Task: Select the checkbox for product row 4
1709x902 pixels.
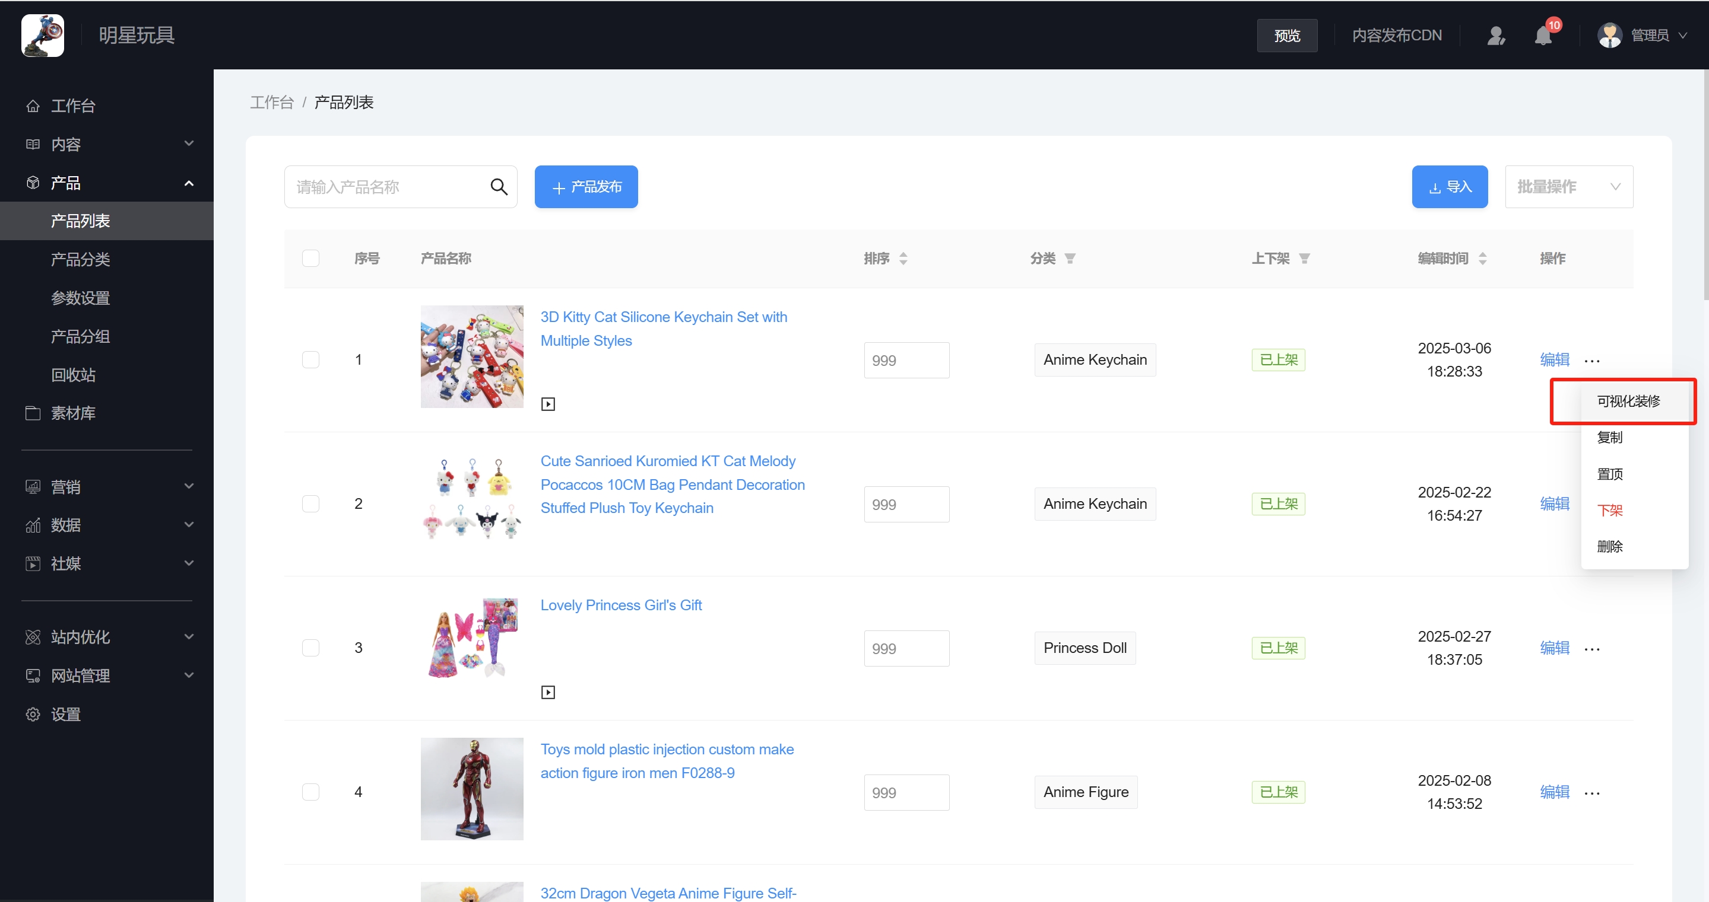Action: (x=310, y=792)
